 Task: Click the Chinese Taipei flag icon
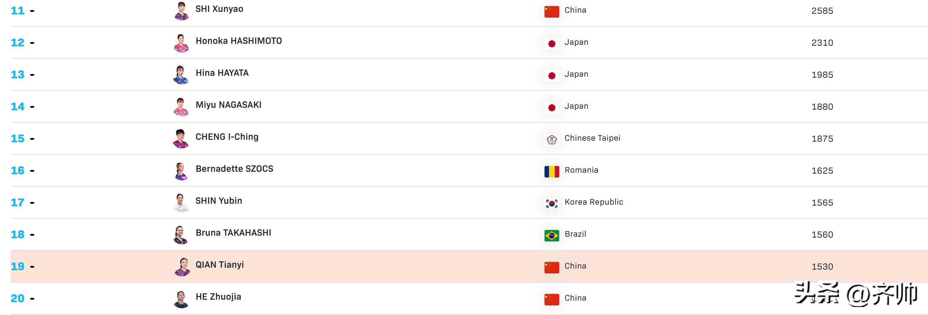click(x=552, y=140)
